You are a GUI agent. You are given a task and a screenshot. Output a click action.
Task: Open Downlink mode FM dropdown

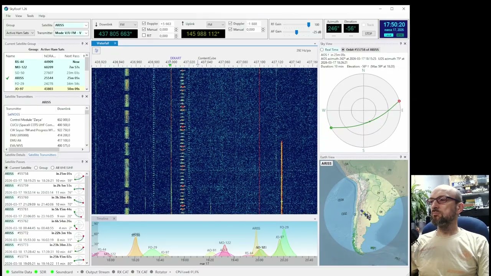(128, 25)
